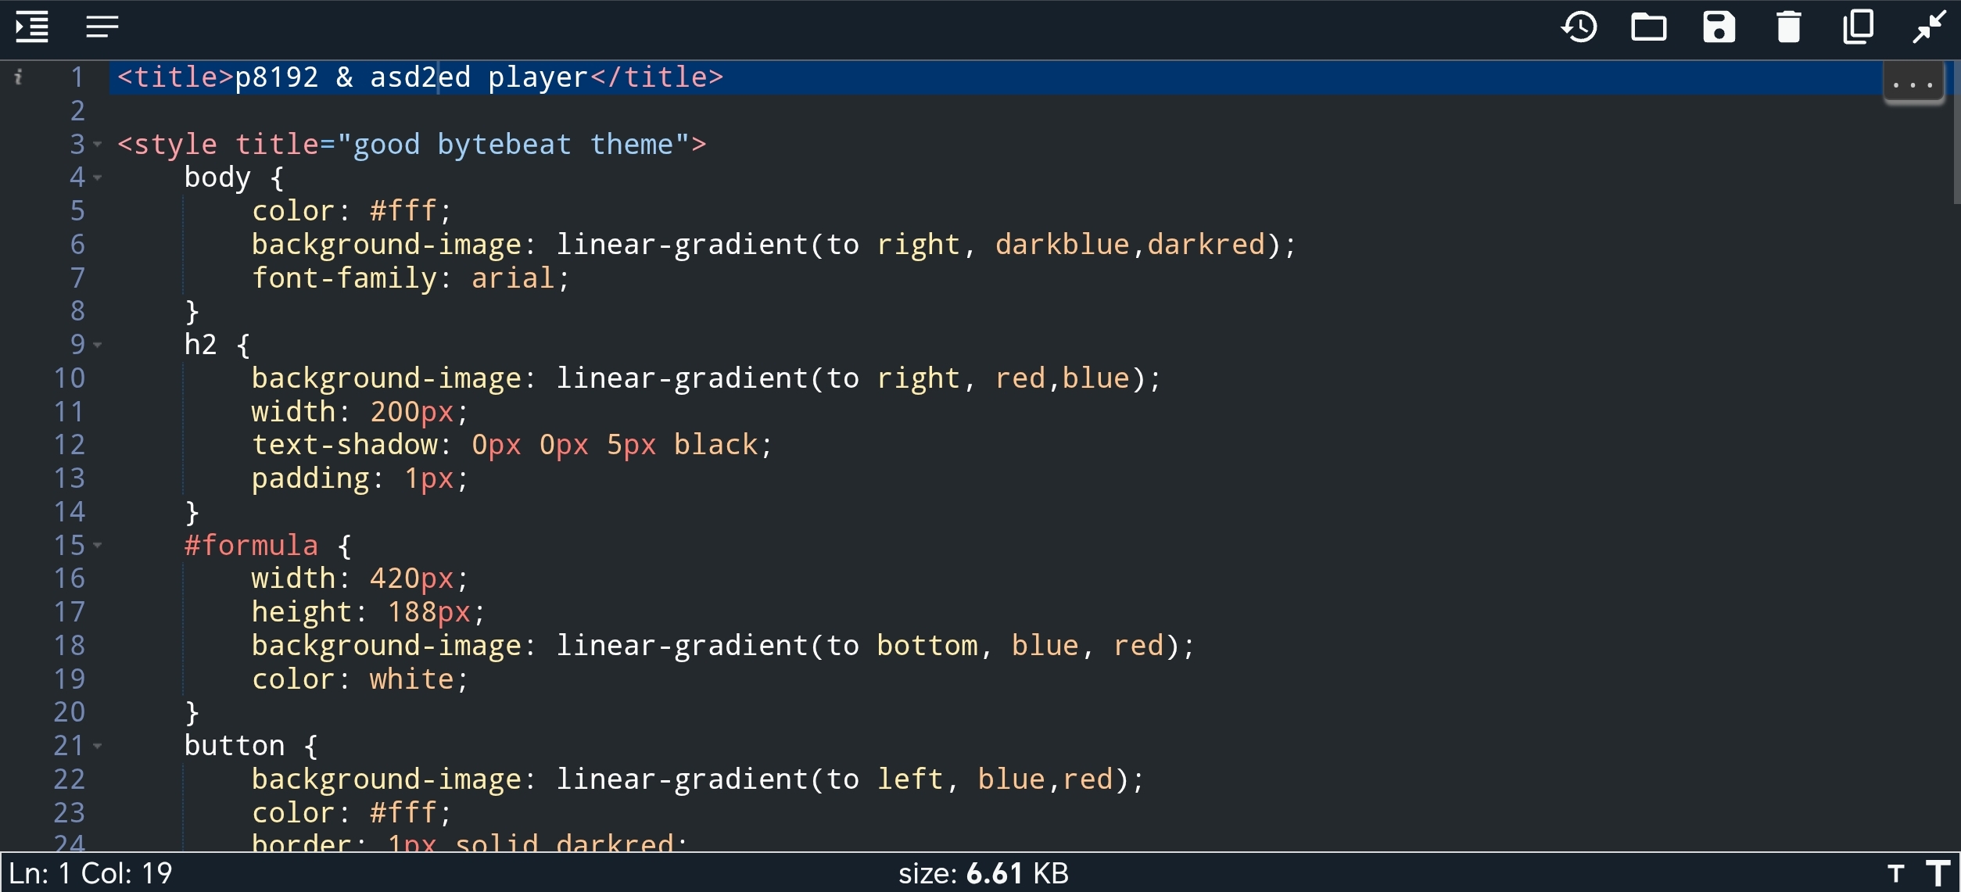Viewport: 1961px width, 892px height.
Task: Collapse the body rule at line 4
Action: (x=98, y=178)
